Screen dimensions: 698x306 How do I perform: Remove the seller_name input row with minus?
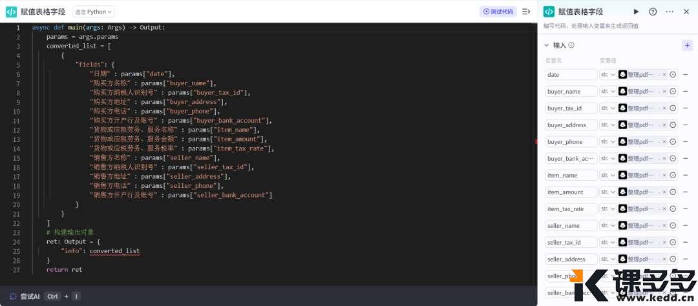pyautogui.click(x=686, y=225)
